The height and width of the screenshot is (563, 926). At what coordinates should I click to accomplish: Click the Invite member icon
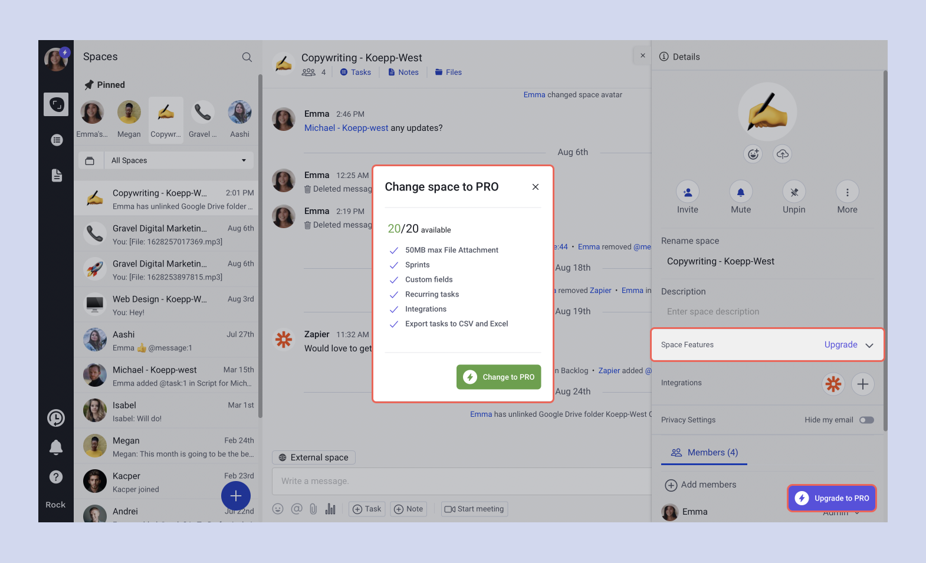(688, 192)
